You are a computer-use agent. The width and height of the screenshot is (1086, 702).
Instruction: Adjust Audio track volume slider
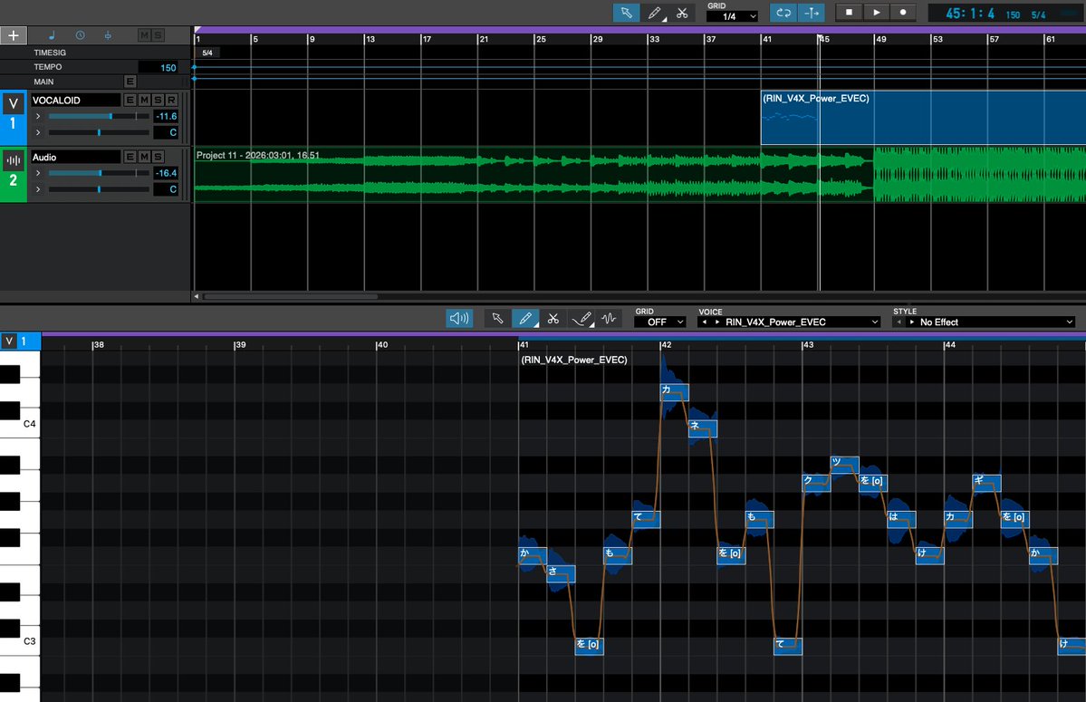99,173
